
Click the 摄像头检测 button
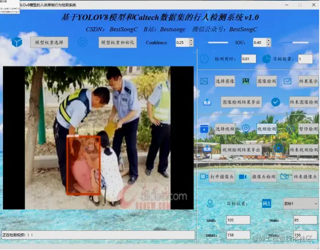(263, 177)
